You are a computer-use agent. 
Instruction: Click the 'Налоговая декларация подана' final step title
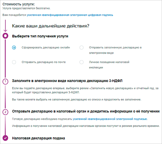(39, 138)
